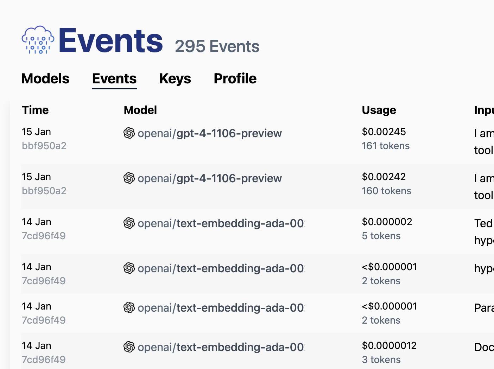Viewport: 494px width, 369px height.
Task: Open the Keys tab
Action: [x=175, y=78]
